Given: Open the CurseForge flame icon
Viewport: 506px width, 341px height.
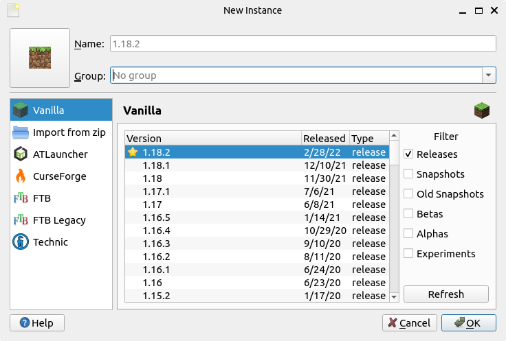Looking at the screenshot, I should pyautogui.click(x=21, y=176).
